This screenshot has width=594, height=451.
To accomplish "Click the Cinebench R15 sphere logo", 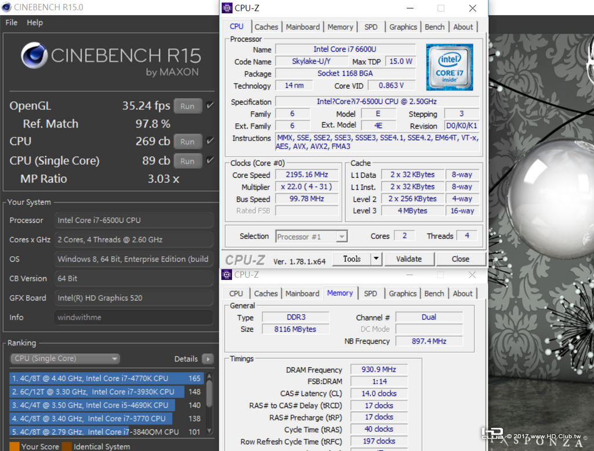I will pos(34,56).
